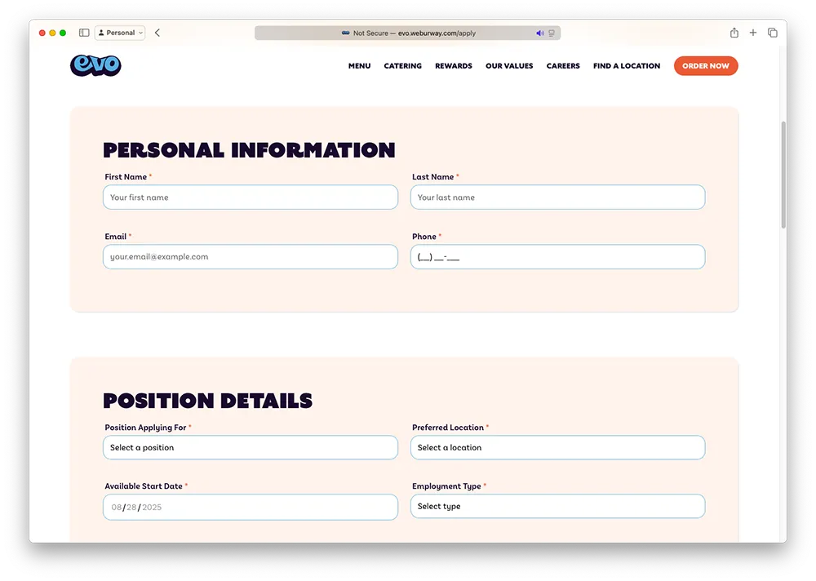816x581 pixels.
Task: Open the MENU navigation item
Action: (359, 66)
